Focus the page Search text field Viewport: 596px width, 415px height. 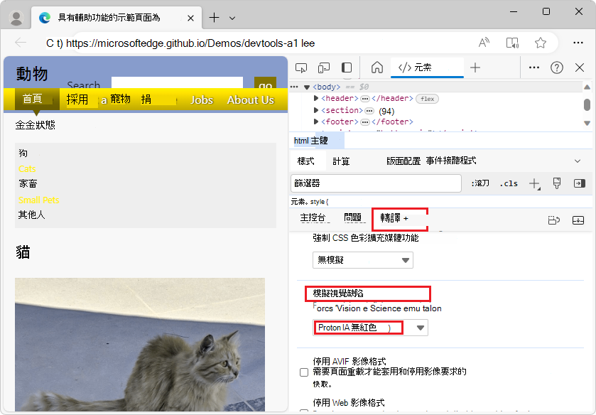click(177, 82)
